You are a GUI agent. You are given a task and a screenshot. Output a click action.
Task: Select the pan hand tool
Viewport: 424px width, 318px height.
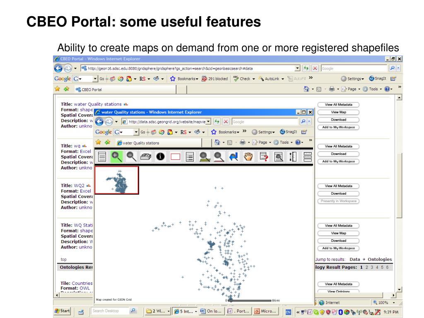point(248,157)
